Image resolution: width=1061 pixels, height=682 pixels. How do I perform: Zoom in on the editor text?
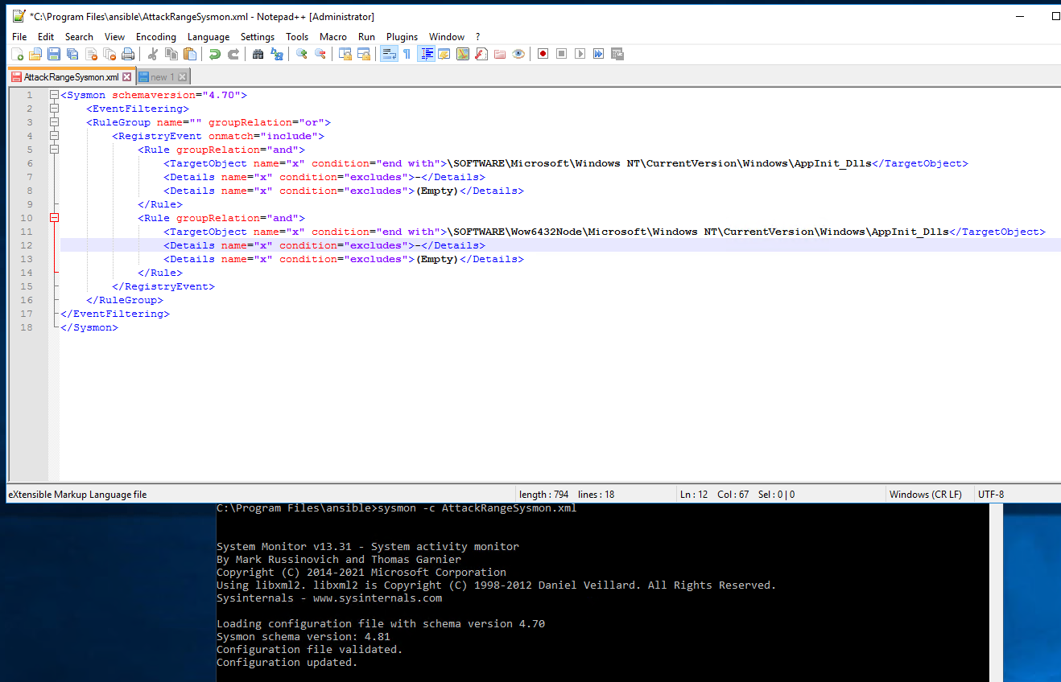click(x=301, y=54)
